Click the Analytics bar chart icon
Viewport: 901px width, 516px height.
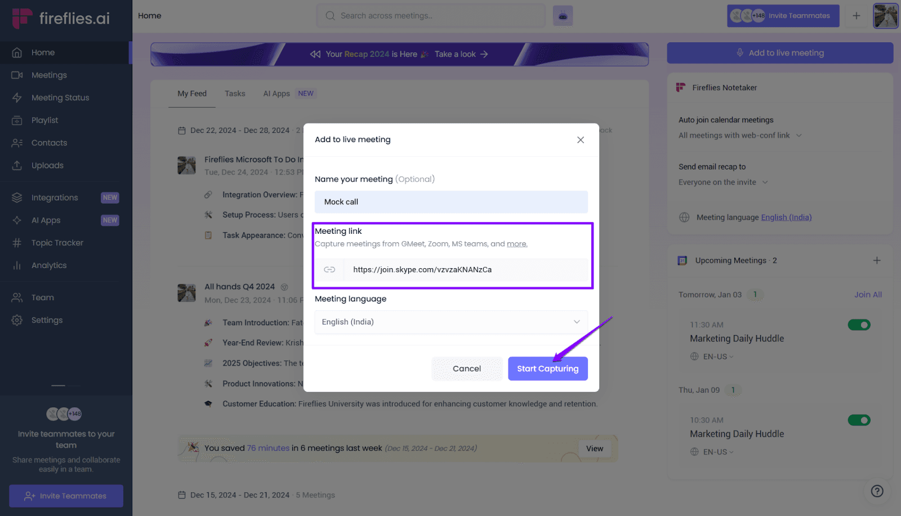pos(17,265)
